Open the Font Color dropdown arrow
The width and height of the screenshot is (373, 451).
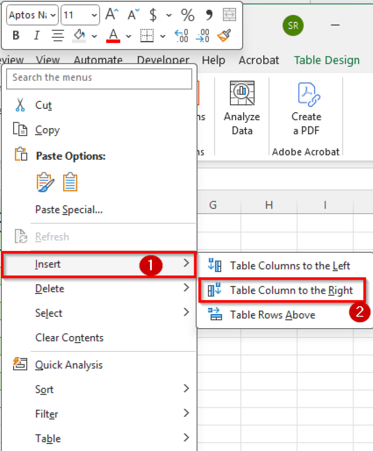coord(128,36)
